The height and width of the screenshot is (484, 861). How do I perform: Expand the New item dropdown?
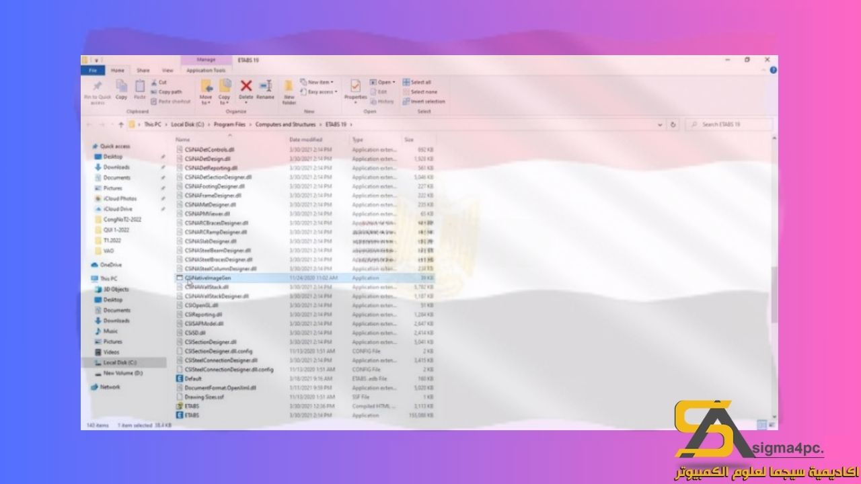click(x=316, y=82)
